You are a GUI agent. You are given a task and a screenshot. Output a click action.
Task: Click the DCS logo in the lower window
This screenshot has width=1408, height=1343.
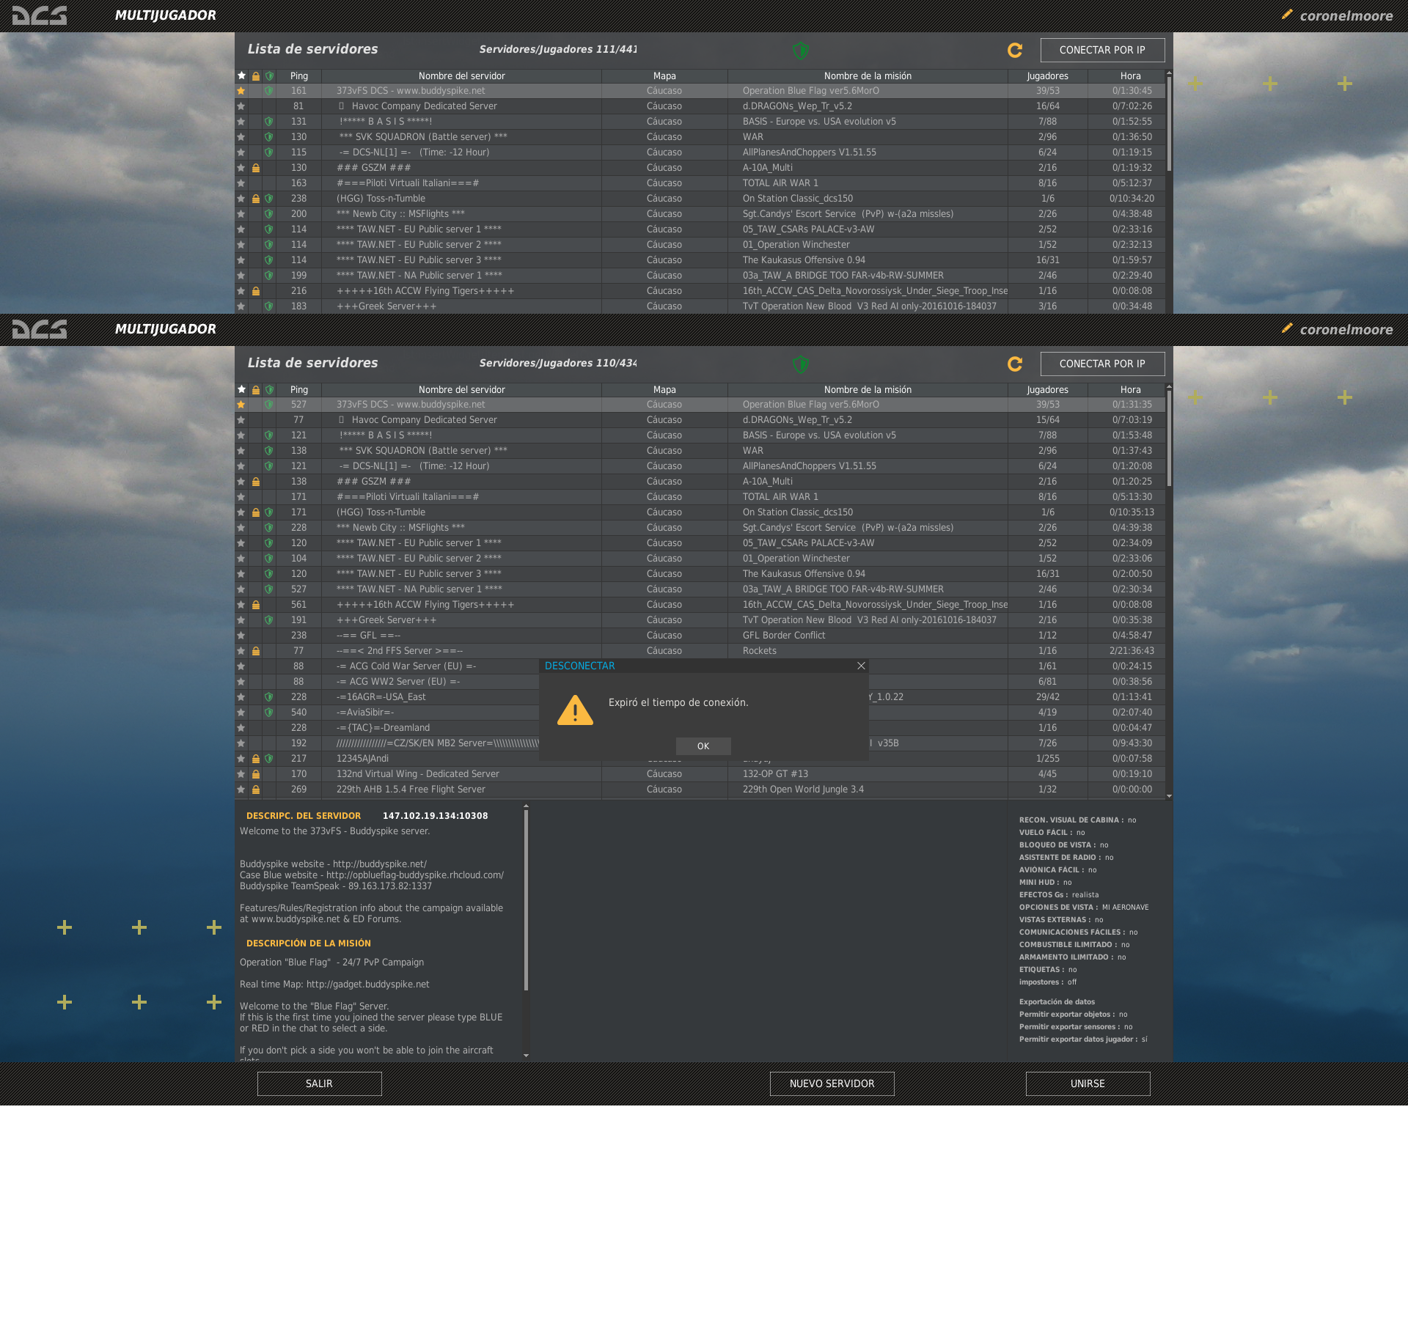40,329
